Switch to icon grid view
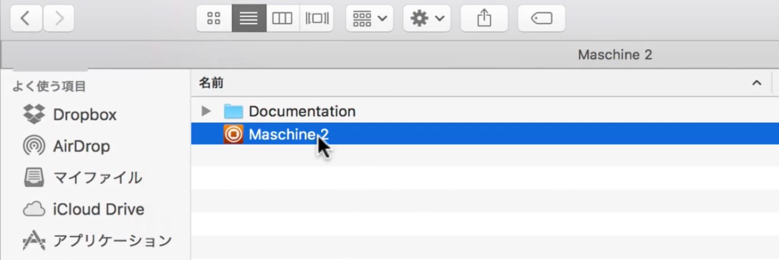The width and height of the screenshot is (779, 260). coord(214,18)
